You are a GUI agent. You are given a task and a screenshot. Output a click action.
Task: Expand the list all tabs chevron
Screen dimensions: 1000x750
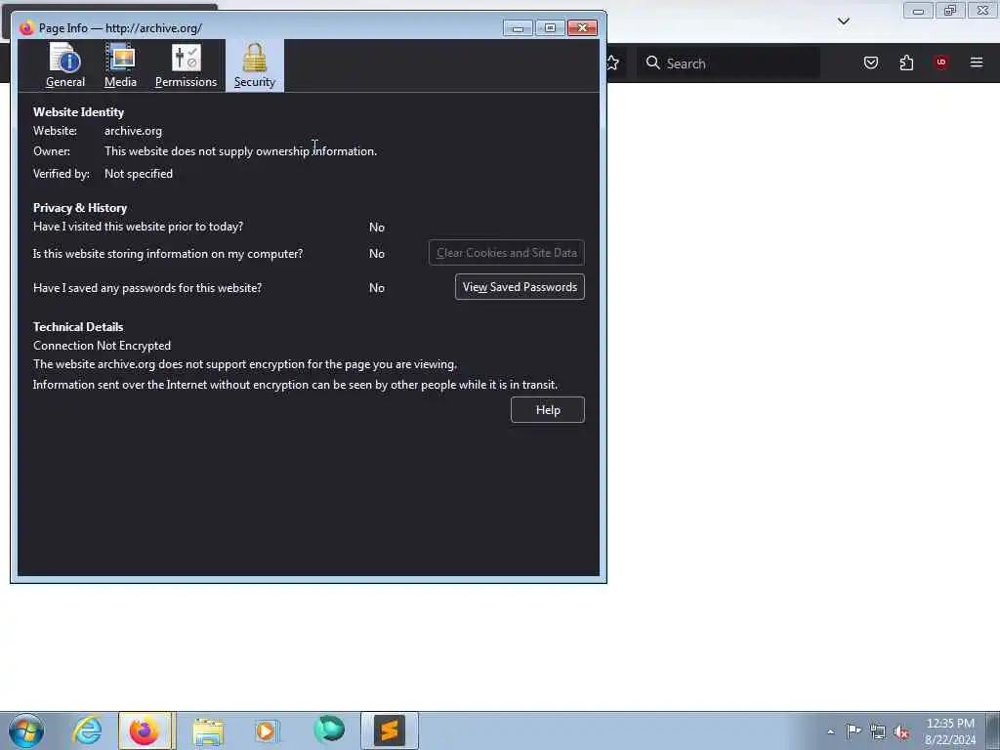[x=843, y=21]
